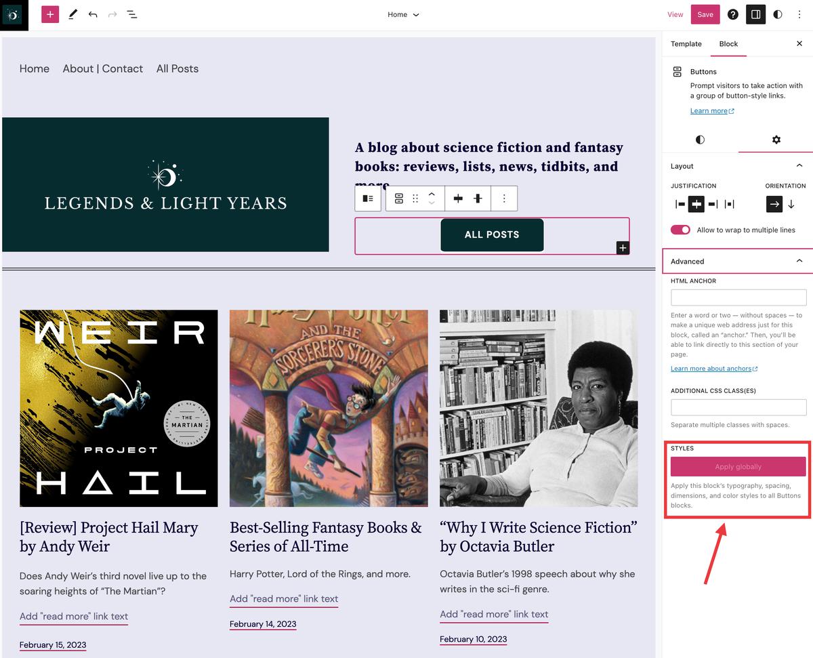Toggle Allow to wrap to multiple lines
The height and width of the screenshot is (658, 813).
point(680,230)
